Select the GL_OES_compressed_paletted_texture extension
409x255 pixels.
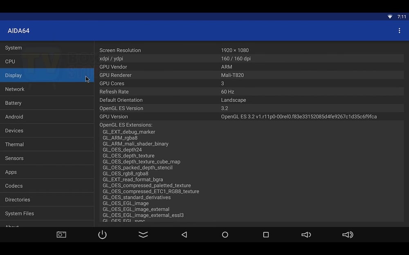[x=146, y=186]
